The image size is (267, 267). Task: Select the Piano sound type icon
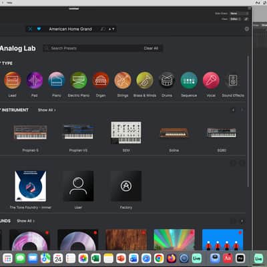click(x=57, y=80)
